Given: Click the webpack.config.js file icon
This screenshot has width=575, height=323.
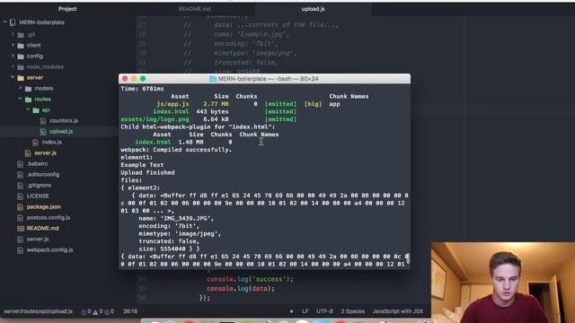Looking at the screenshot, I should (x=20, y=250).
